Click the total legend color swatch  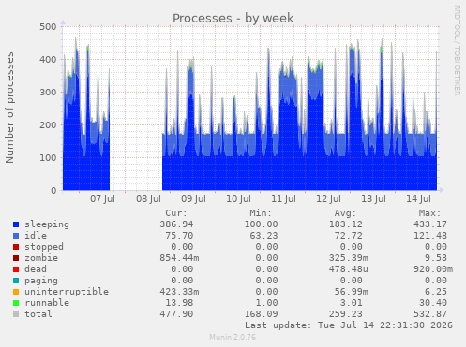[x=16, y=314]
